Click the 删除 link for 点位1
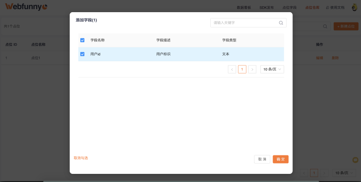Screen dimensions: 361x182 coord(335,58)
